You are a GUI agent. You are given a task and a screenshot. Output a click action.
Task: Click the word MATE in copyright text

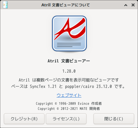pos(84,109)
